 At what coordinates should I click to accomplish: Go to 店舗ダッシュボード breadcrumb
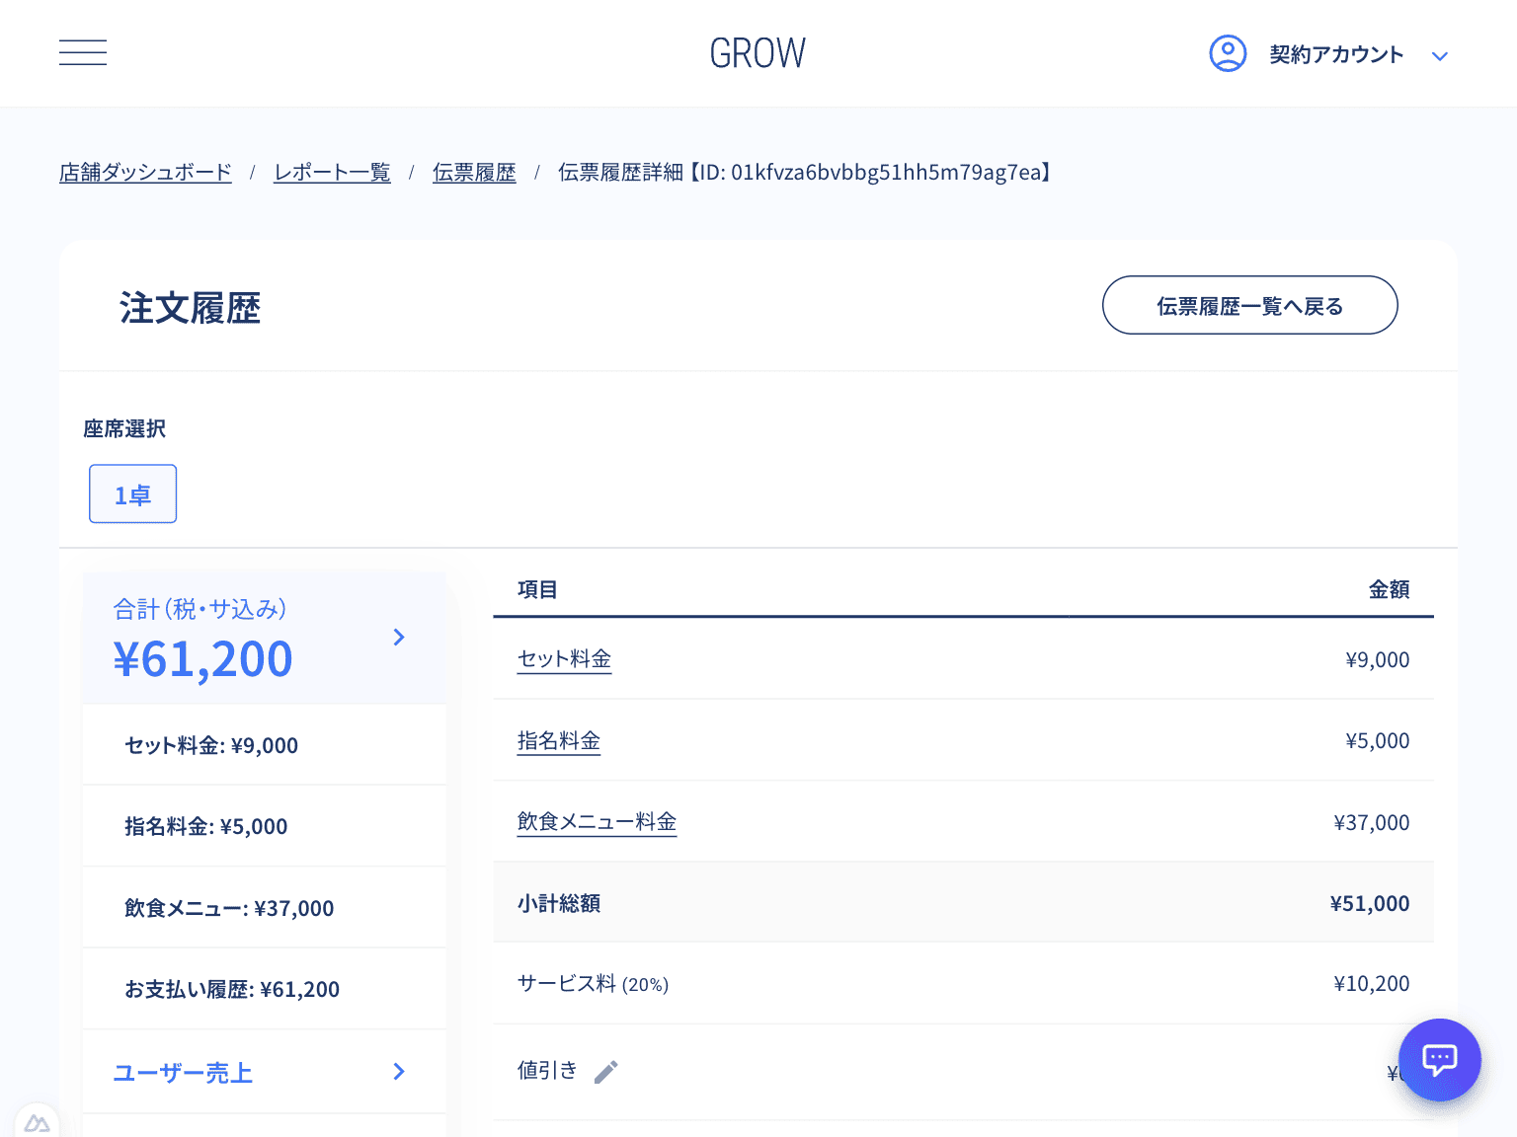[x=145, y=173]
